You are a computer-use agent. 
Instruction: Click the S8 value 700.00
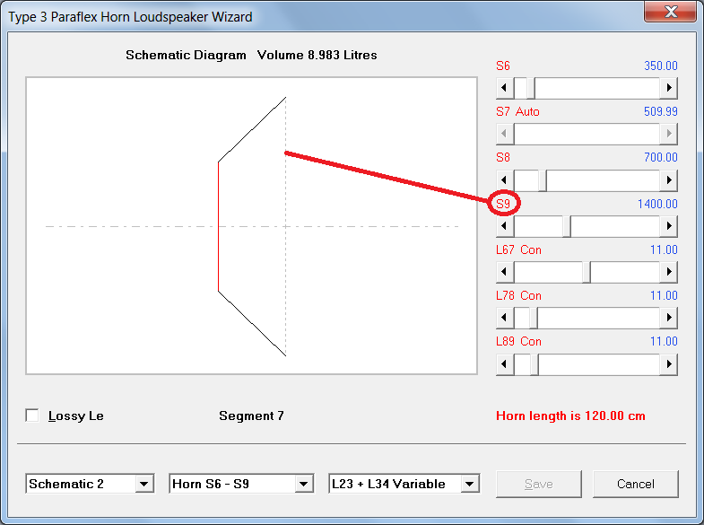tap(660, 158)
